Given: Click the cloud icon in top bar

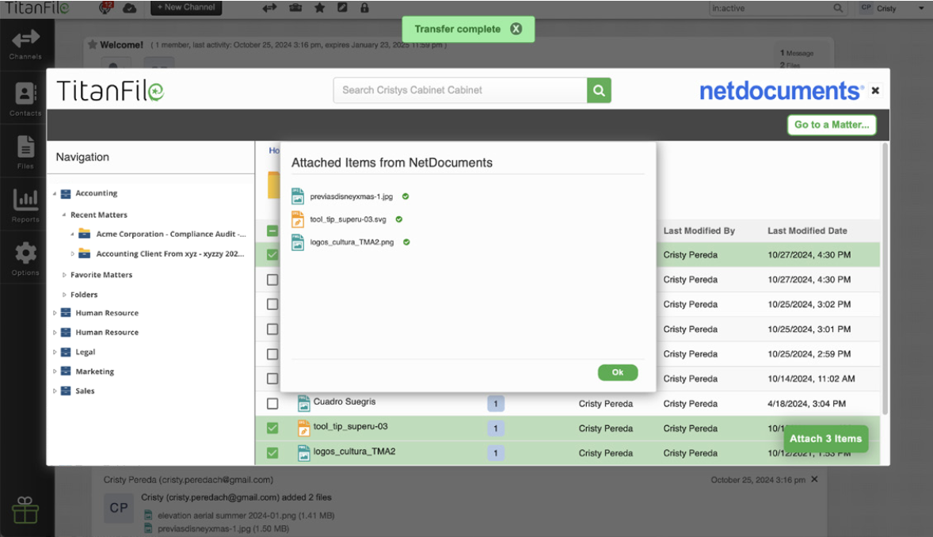Looking at the screenshot, I should pyautogui.click(x=129, y=9).
